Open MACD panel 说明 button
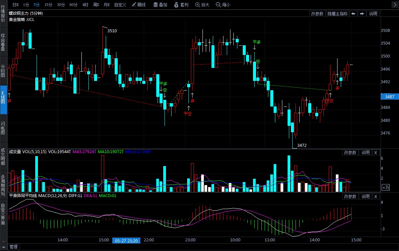Image resolution: width=399 pixels, height=251 pixels. click(x=365, y=197)
